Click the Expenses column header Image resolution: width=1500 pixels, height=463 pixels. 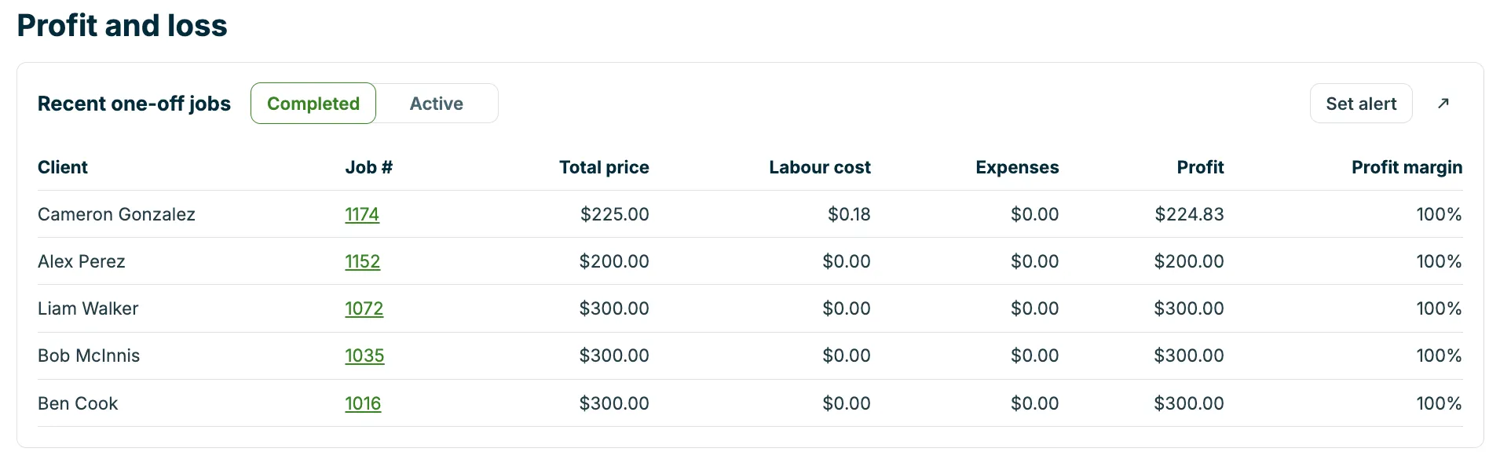1017,167
